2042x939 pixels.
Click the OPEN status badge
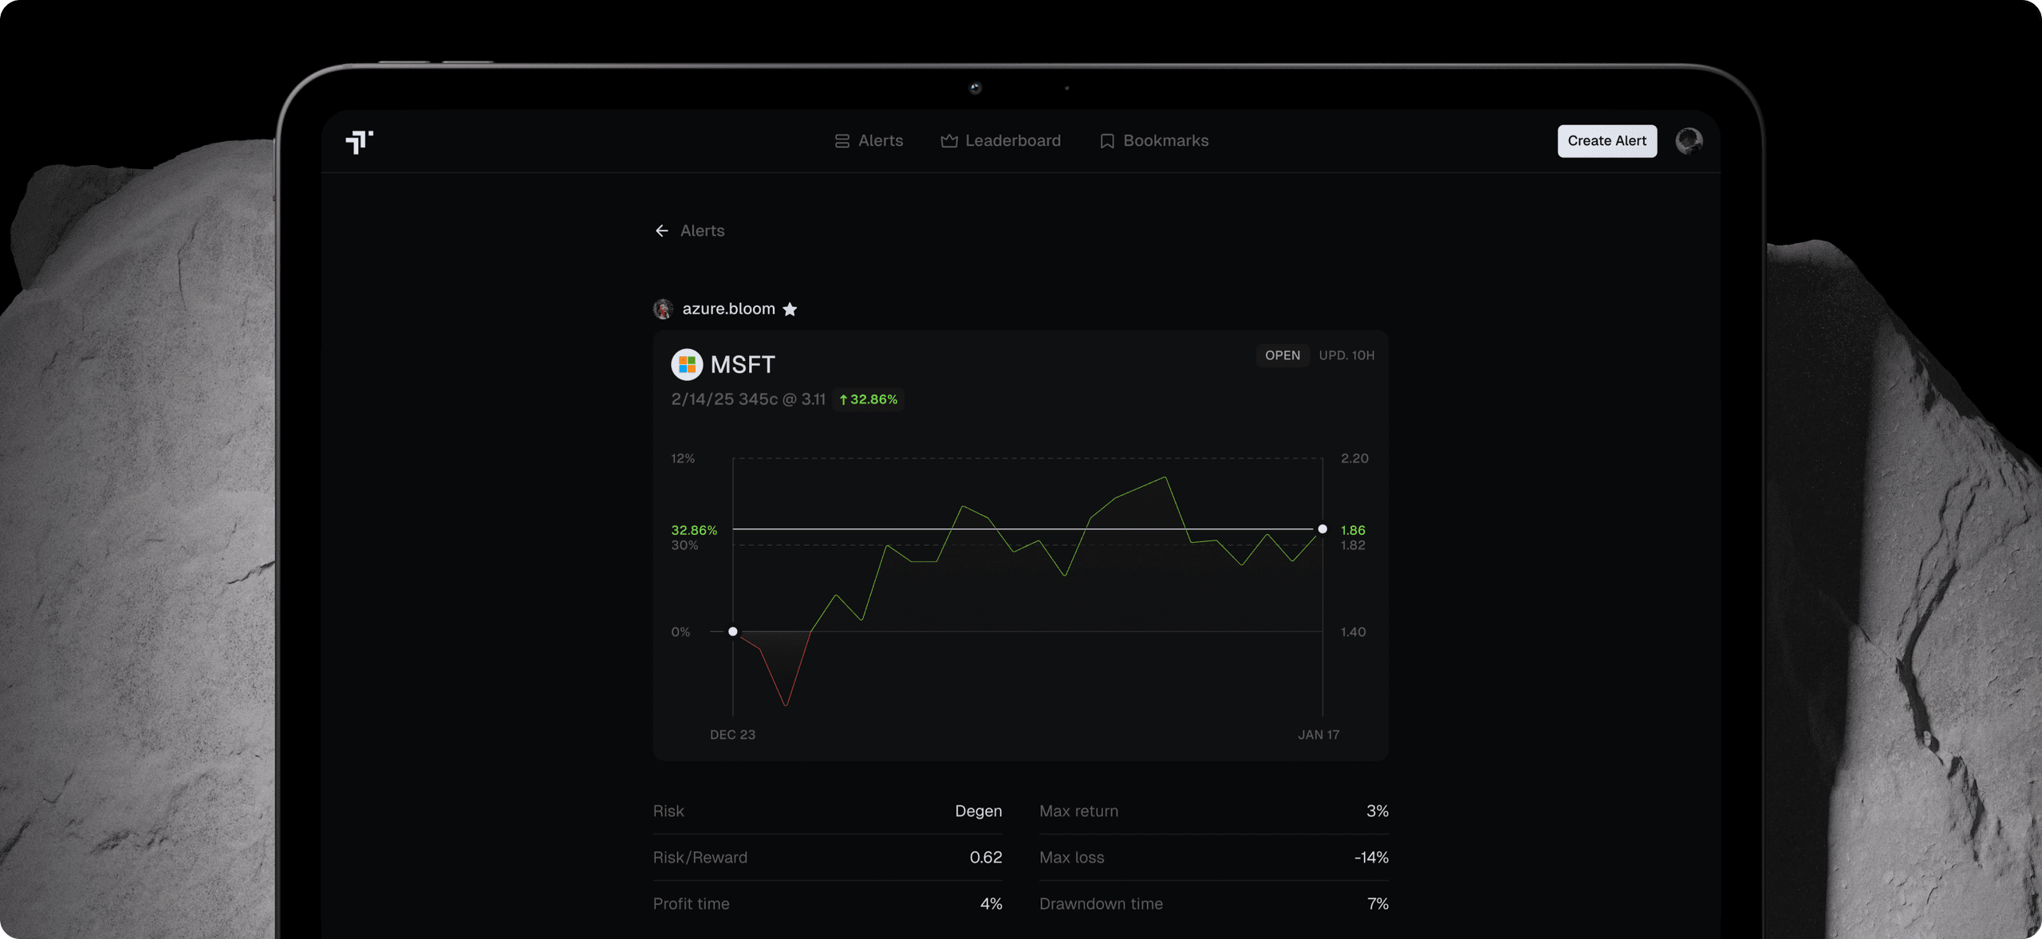[x=1282, y=356]
